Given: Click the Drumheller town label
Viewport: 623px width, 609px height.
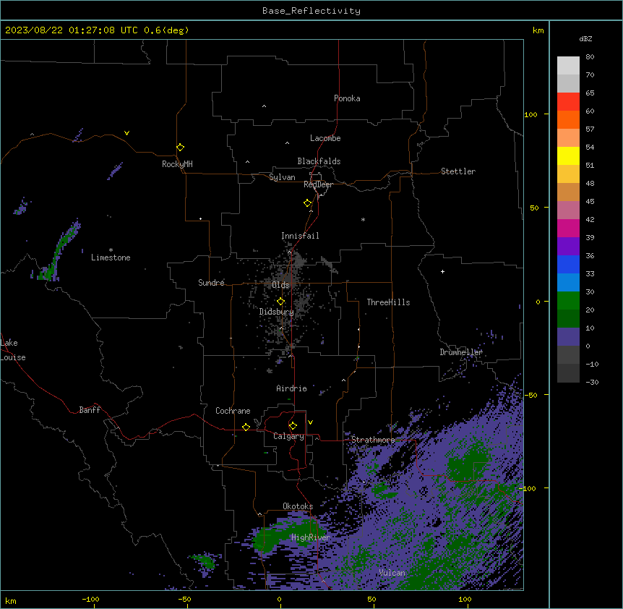Looking at the screenshot, I should 461,352.
